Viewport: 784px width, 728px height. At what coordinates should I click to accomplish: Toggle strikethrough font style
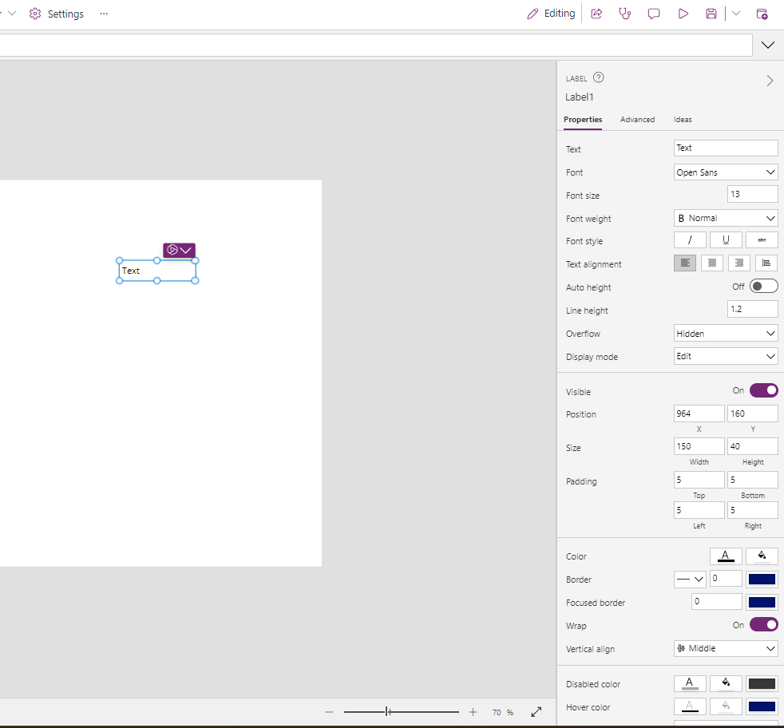(762, 240)
